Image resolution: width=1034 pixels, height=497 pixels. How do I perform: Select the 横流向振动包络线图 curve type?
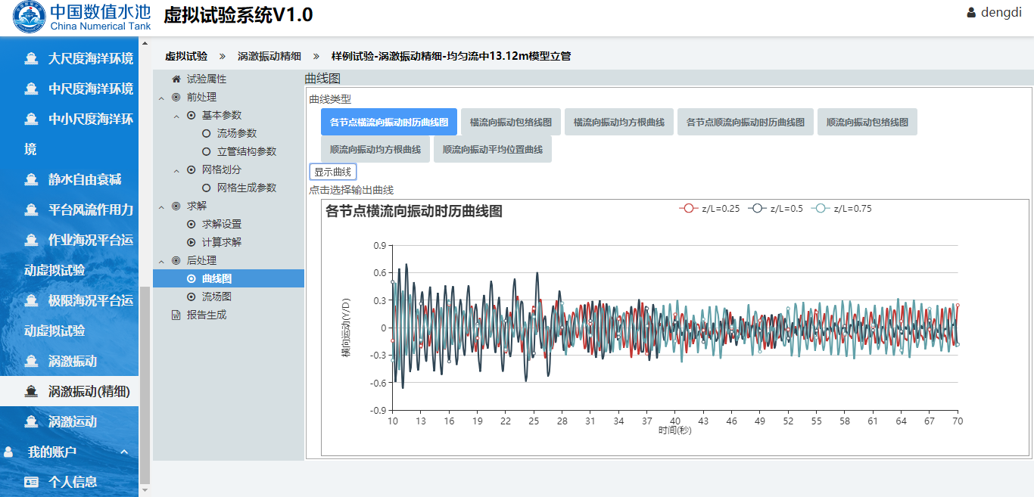[510, 122]
